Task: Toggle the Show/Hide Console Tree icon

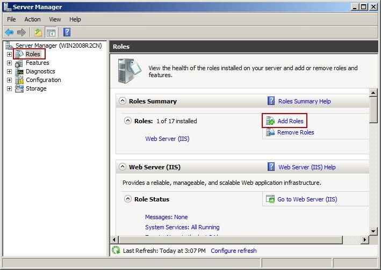Action: [51, 32]
